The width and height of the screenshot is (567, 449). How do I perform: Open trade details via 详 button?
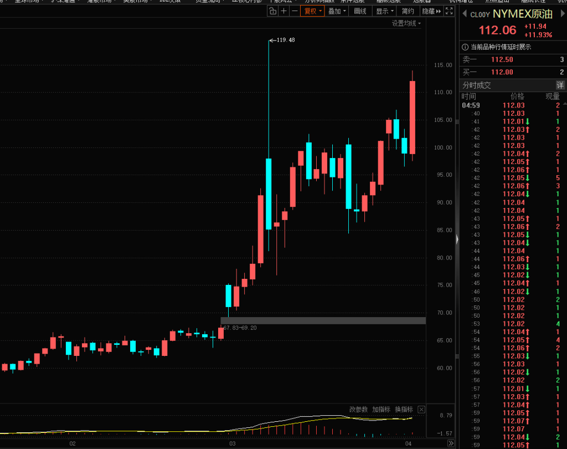(560, 85)
